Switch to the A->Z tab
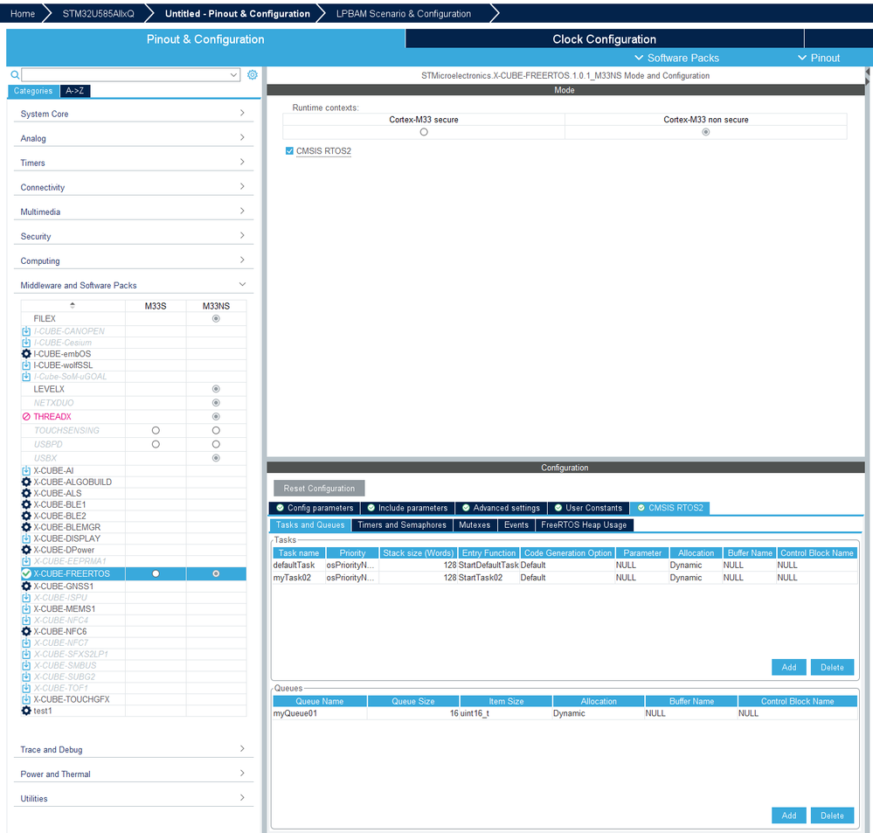 coord(74,91)
